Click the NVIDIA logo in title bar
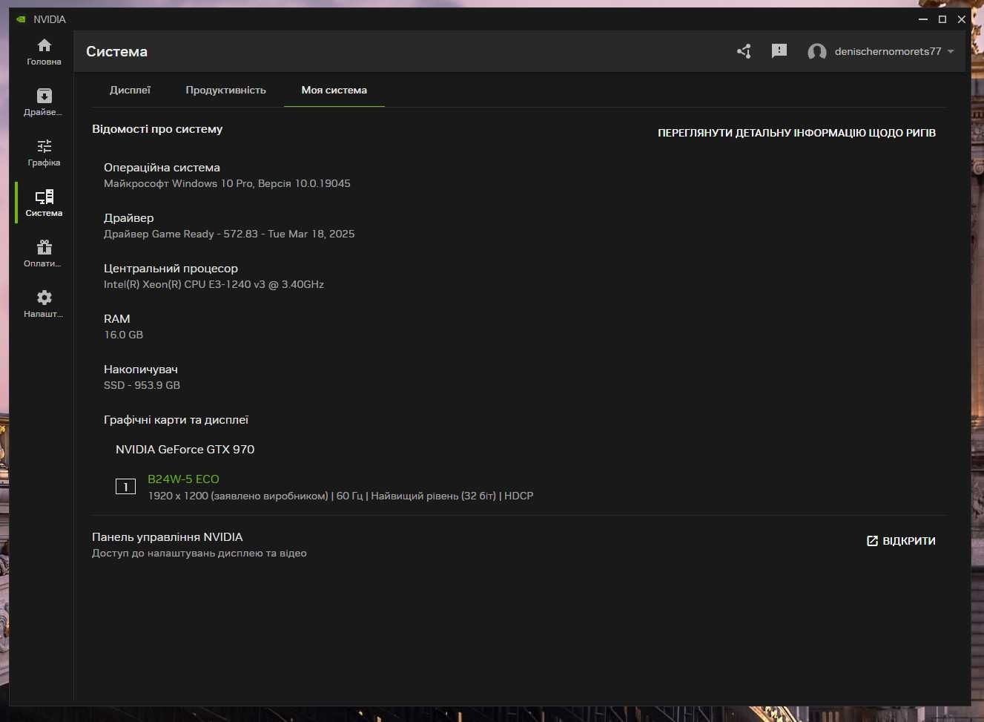 click(22, 19)
